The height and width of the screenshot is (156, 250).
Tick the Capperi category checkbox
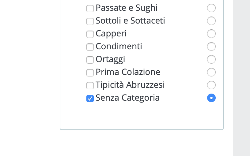click(90, 34)
